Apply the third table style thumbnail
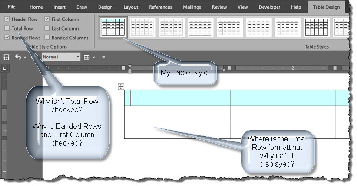Viewport: 357px width, 186px height. click(x=171, y=27)
